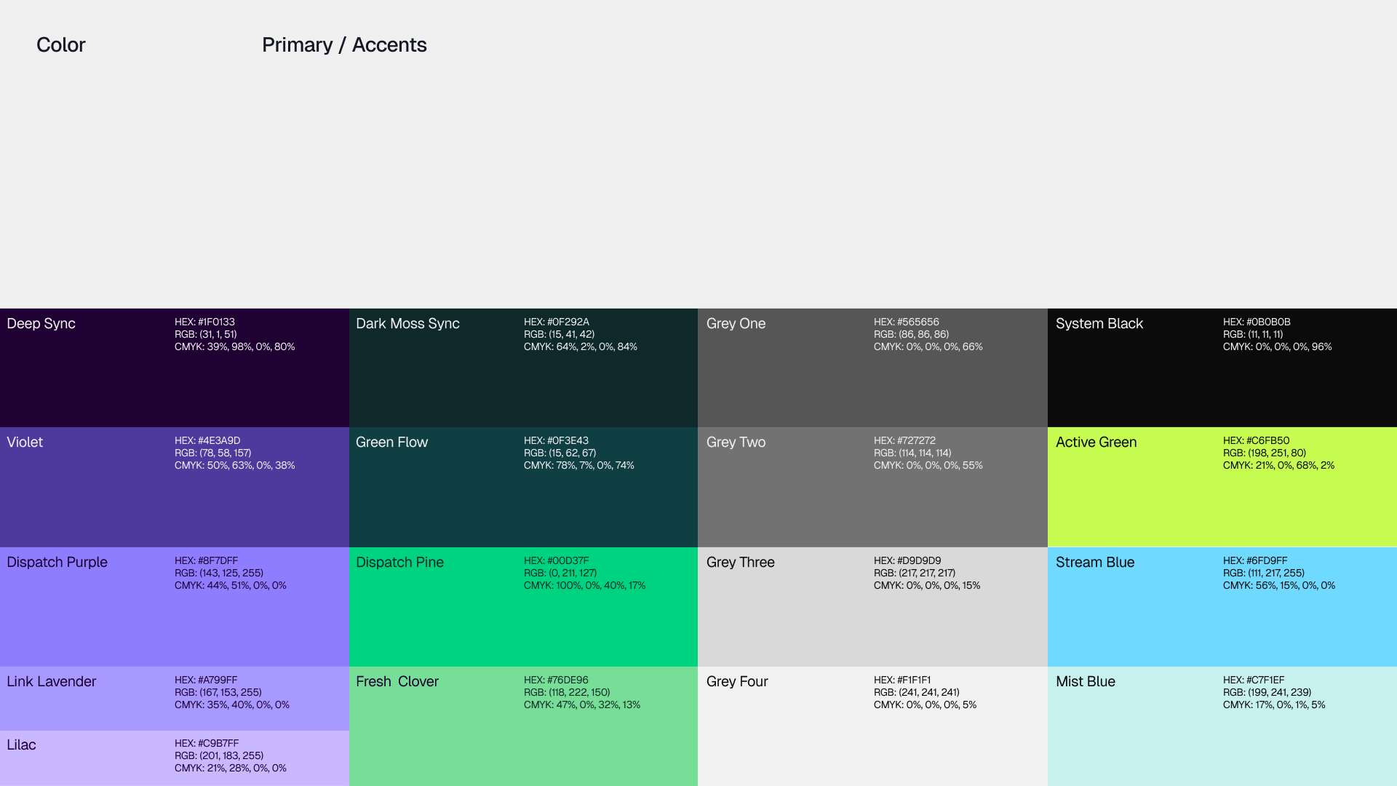Select the Violet swatch label

pos(25,442)
